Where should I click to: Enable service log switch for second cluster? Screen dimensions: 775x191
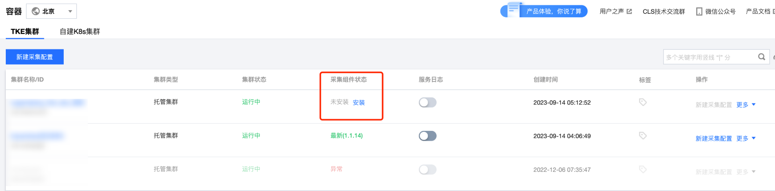click(427, 136)
